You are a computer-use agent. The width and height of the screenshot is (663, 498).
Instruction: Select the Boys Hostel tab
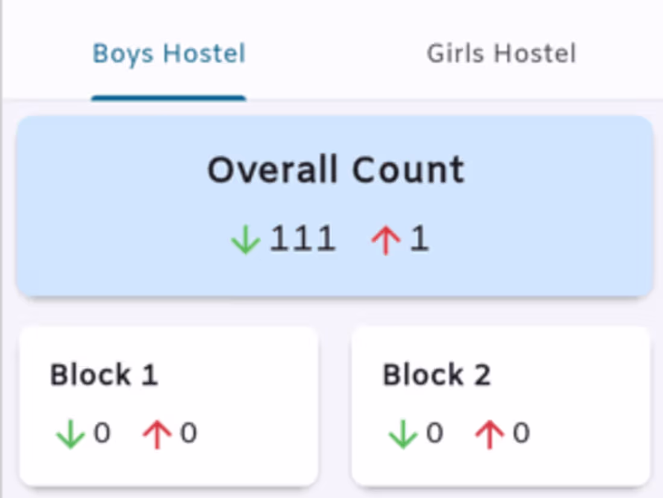pyautogui.click(x=168, y=53)
